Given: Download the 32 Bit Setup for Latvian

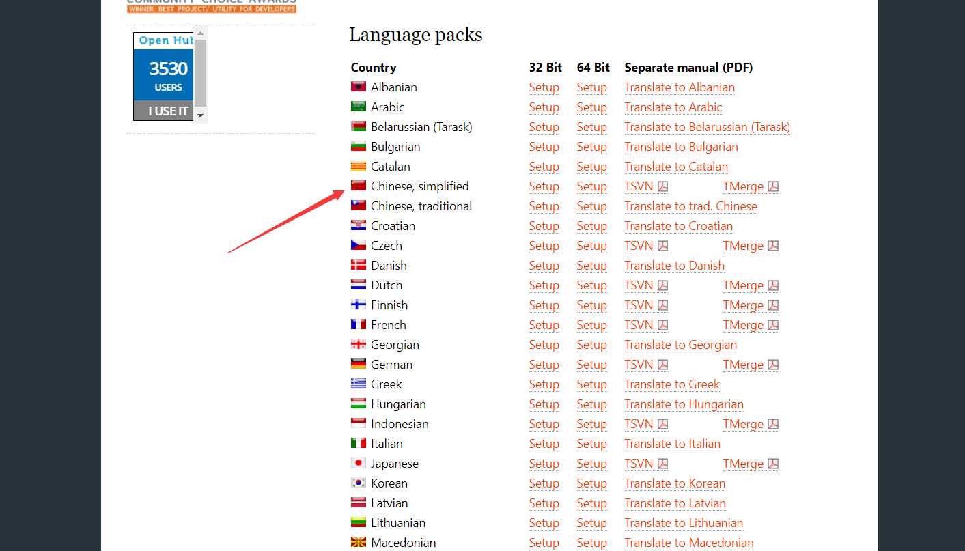Looking at the screenshot, I should [544, 503].
